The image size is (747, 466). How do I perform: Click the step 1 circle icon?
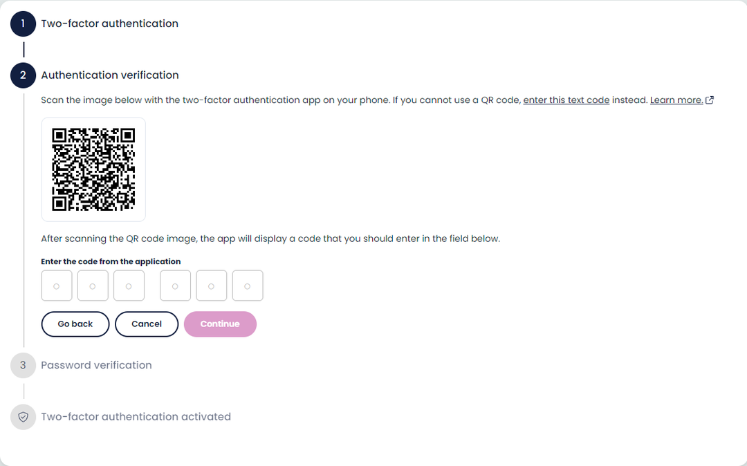pyautogui.click(x=23, y=24)
